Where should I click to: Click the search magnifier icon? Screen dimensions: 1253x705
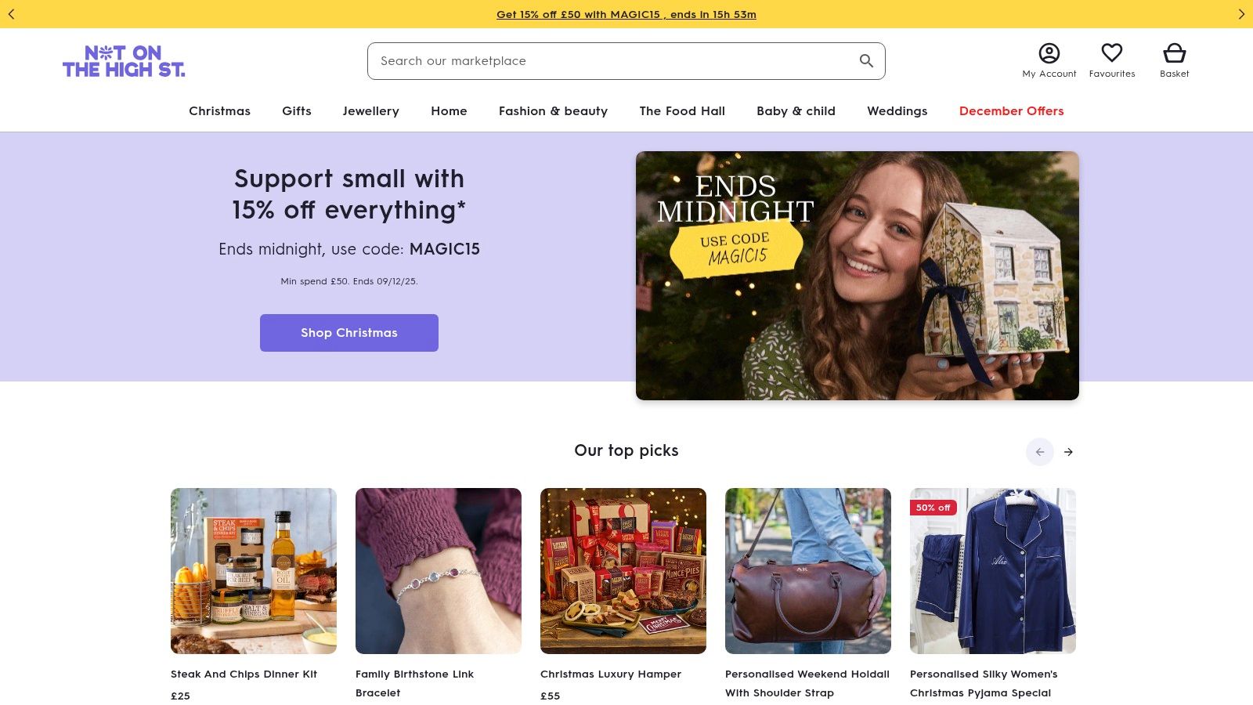pyautogui.click(x=866, y=60)
